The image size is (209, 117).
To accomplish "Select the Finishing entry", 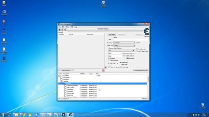I will (70, 95).
